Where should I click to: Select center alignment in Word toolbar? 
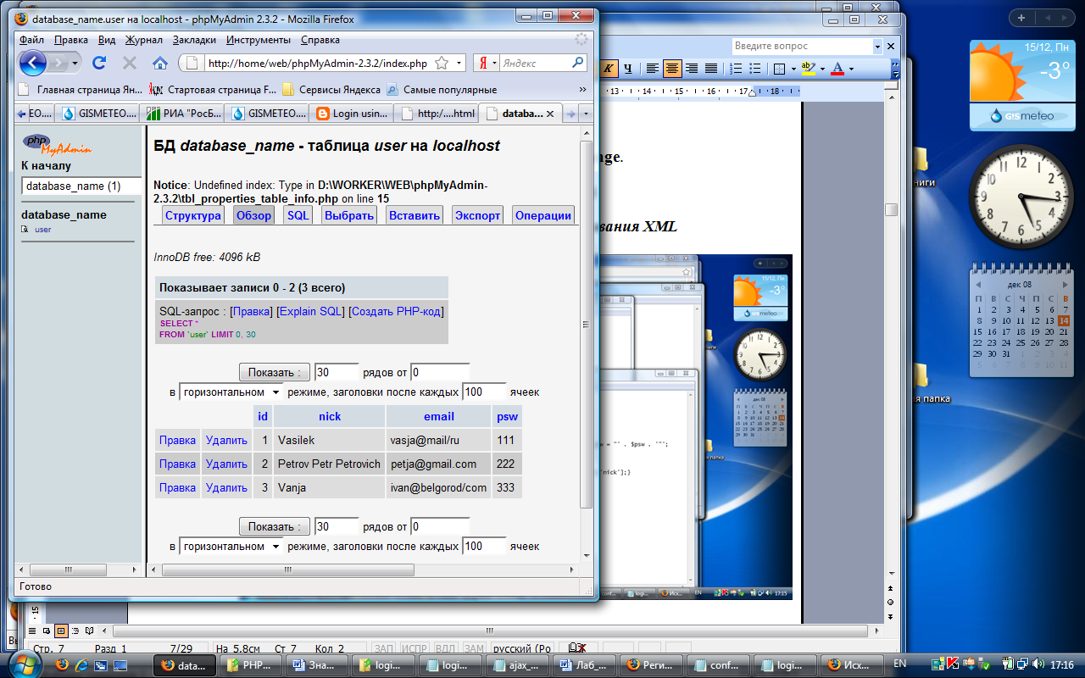(x=672, y=69)
